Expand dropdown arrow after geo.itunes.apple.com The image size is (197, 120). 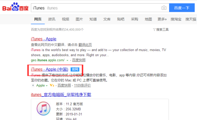pos(67,60)
